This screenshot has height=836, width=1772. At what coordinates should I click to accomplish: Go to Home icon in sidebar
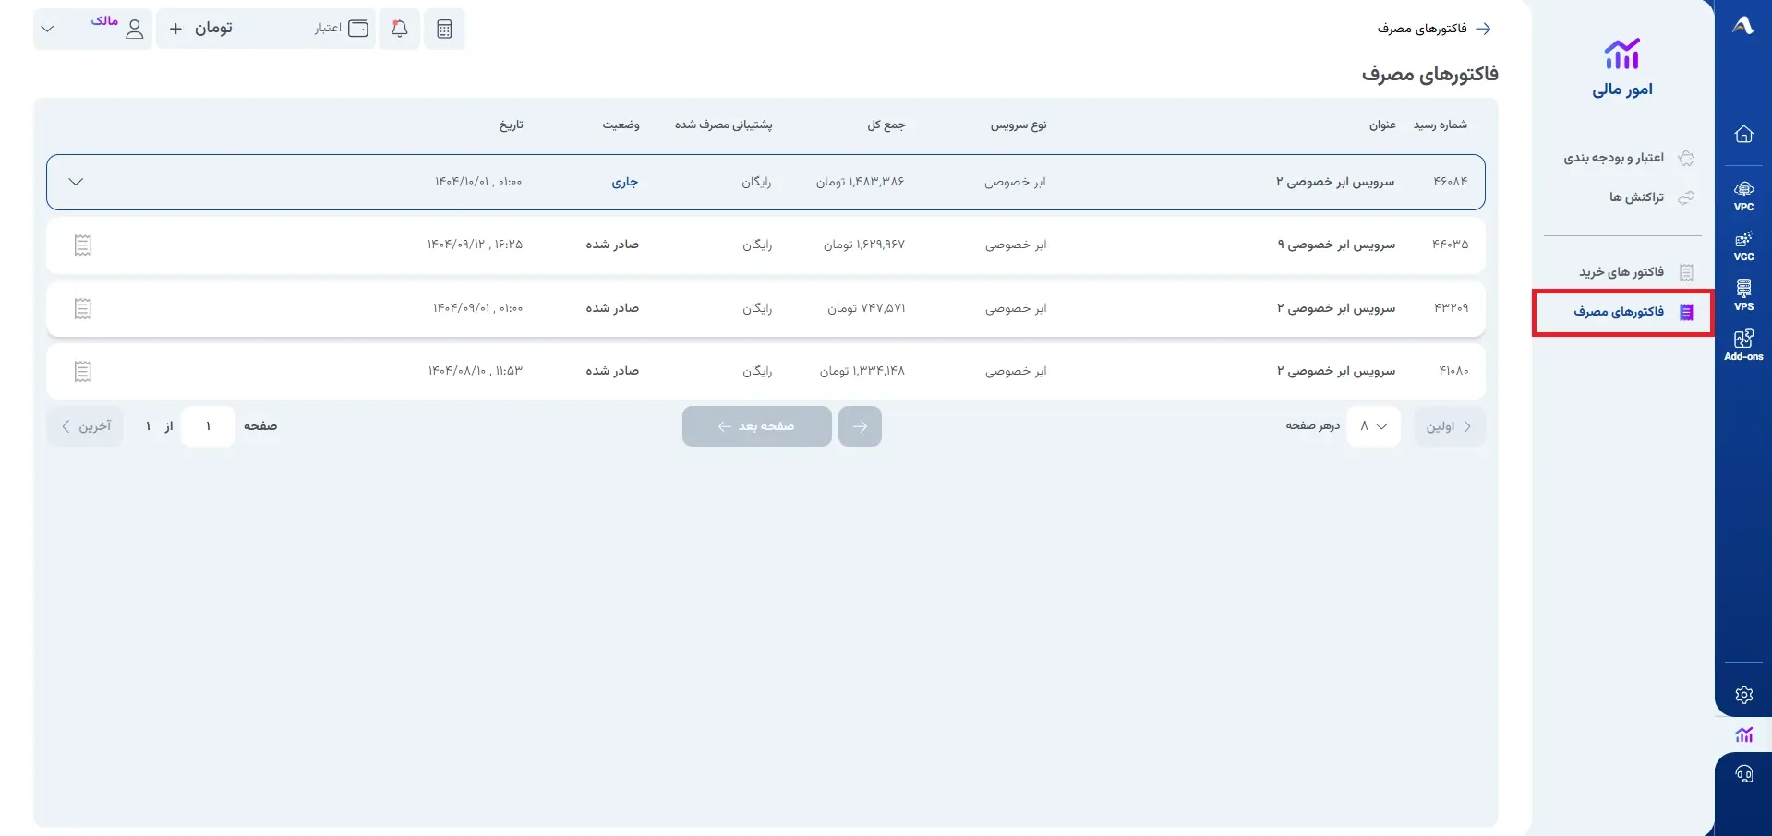[1743, 134]
